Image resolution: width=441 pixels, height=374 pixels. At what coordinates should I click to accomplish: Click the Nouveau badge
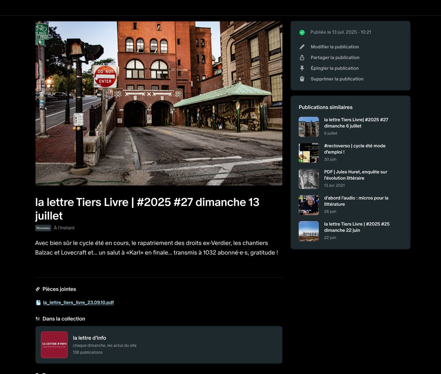click(43, 228)
